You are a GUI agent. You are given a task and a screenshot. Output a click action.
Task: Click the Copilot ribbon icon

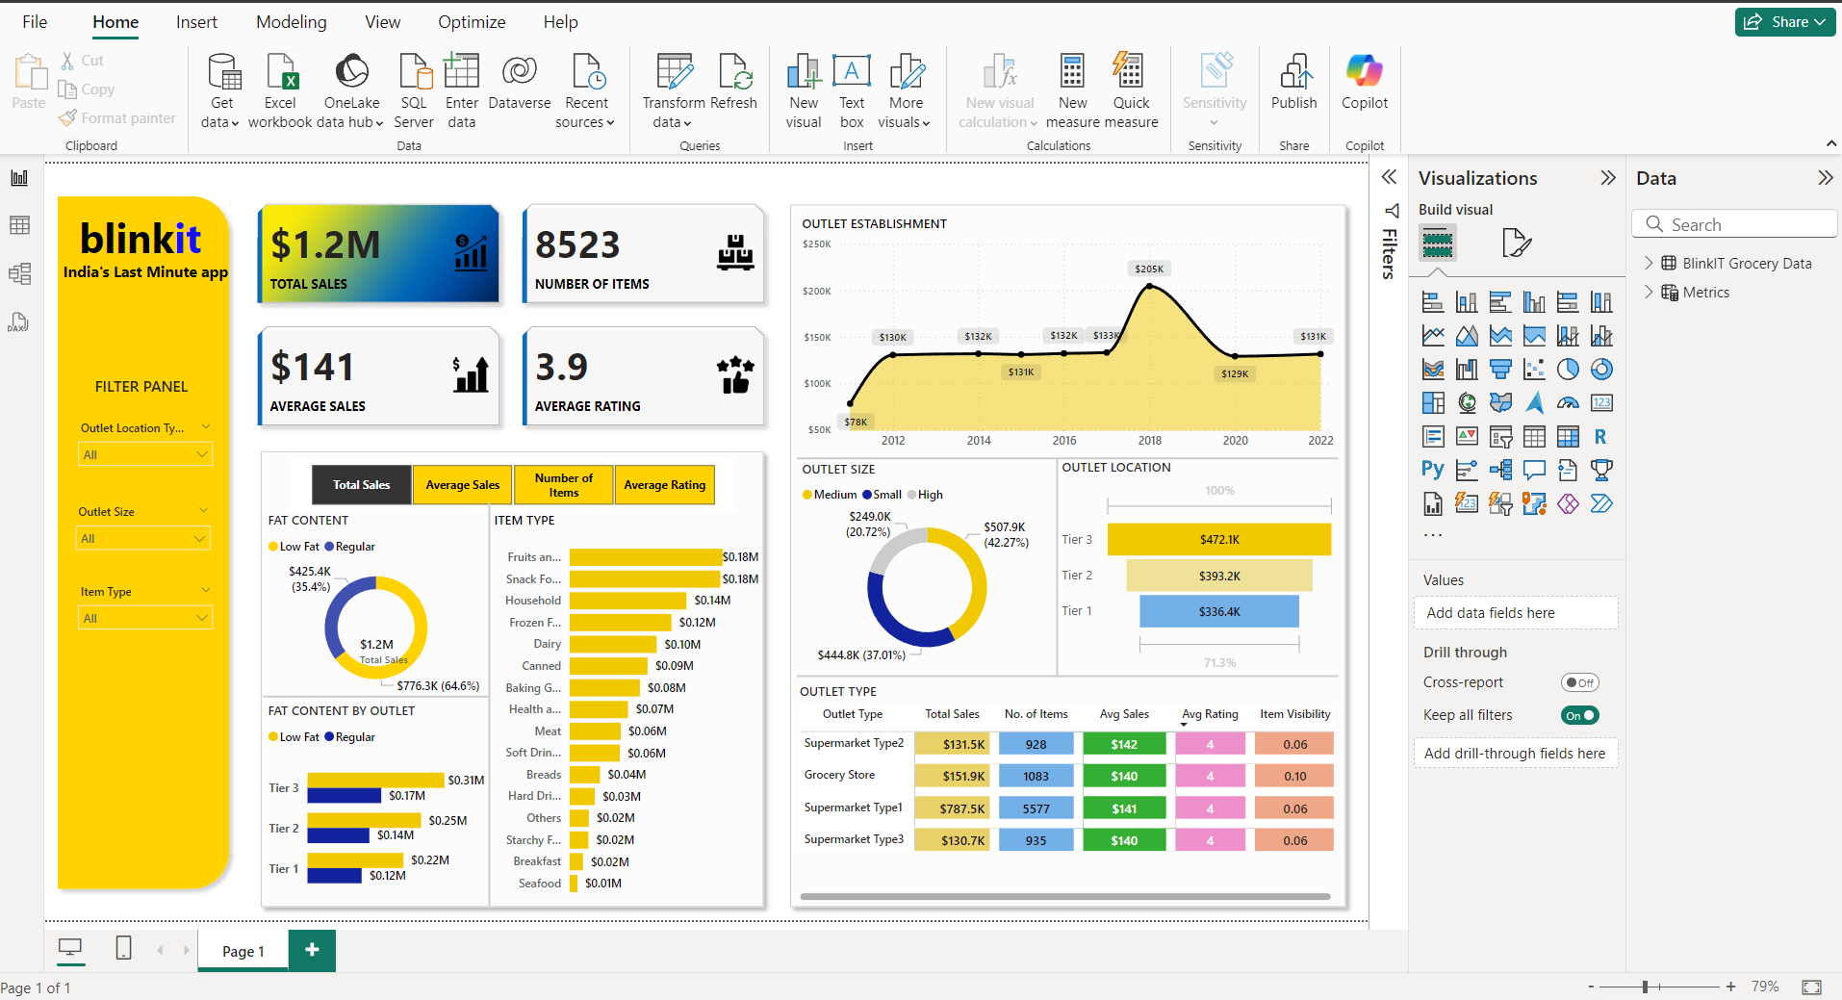(x=1365, y=84)
